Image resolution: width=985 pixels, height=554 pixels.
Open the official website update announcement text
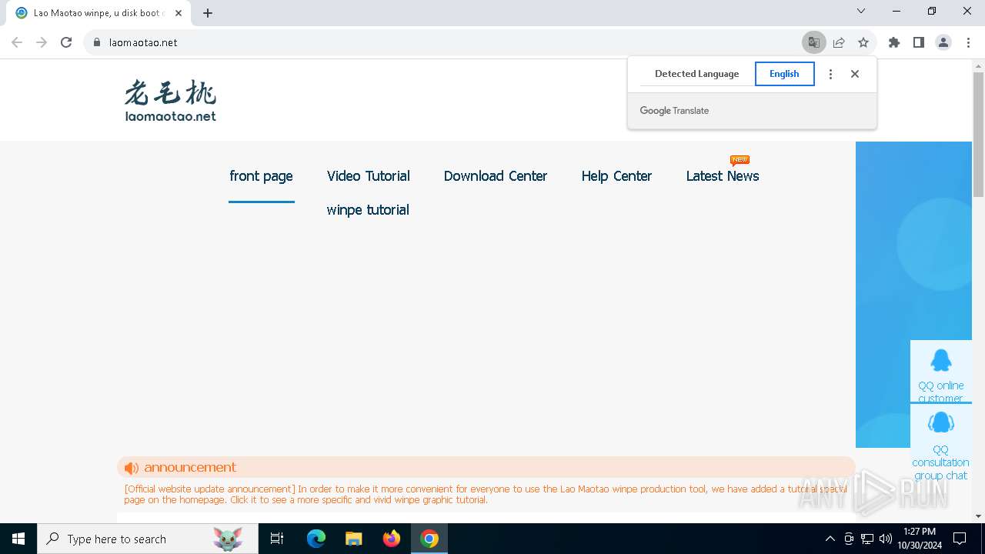click(x=485, y=494)
